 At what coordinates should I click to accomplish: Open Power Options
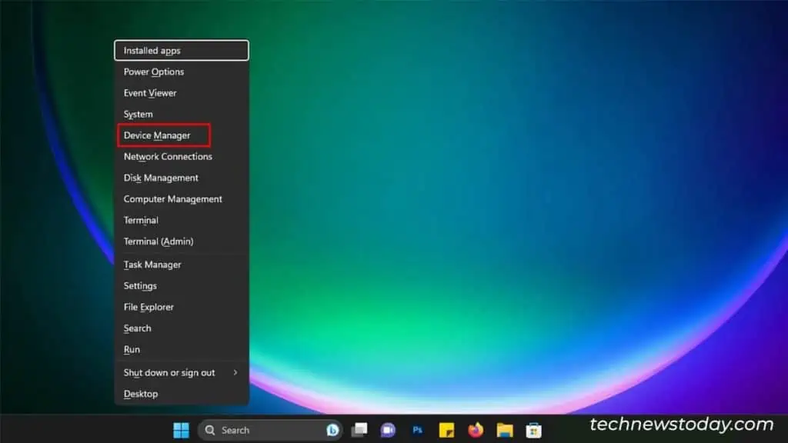point(152,72)
